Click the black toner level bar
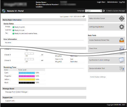The width and height of the screenshot is (127, 107). click(x=27, y=83)
